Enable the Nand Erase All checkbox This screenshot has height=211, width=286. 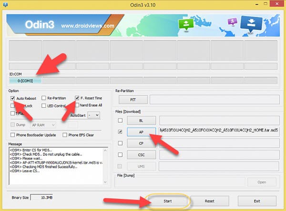coord(77,105)
